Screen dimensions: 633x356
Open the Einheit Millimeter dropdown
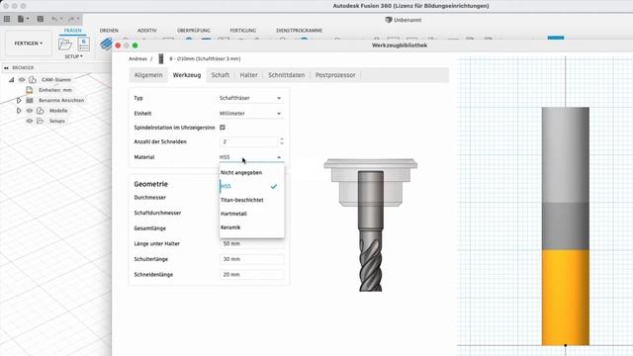pyautogui.click(x=250, y=114)
